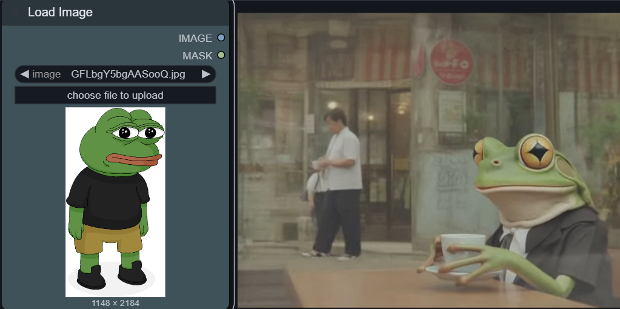Image resolution: width=620 pixels, height=309 pixels.
Task: Click the IMAGE output socket dot
Action: [x=221, y=38]
